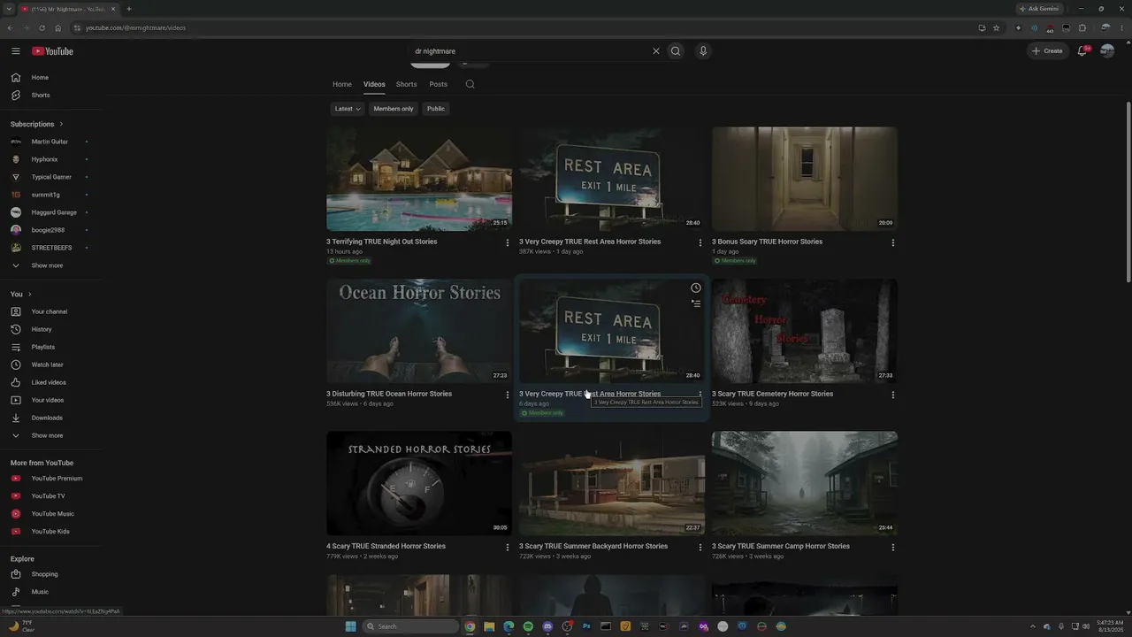The image size is (1132, 637).
Task: Switch to the channel Shorts tab
Action: [407, 84]
